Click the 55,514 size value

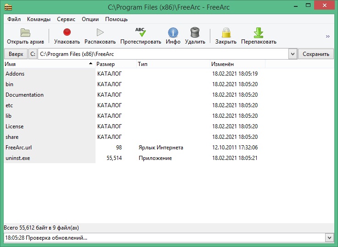[114, 158]
